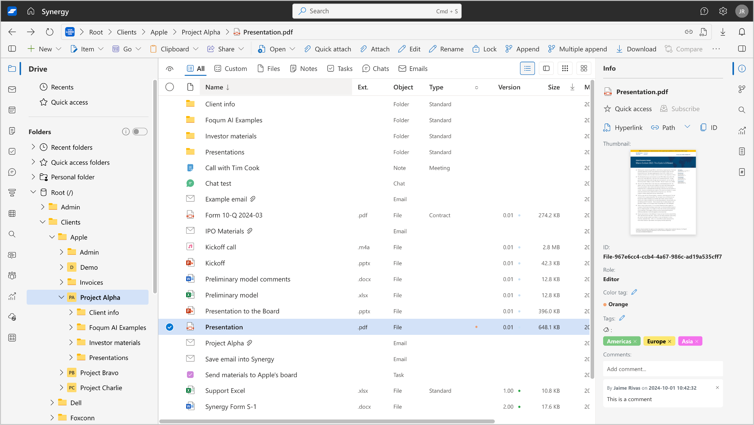Viewport: 754px width, 425px height.
Task: Open Mail icon in left rail
Action: pyautogui.click(x=12, y=89)
